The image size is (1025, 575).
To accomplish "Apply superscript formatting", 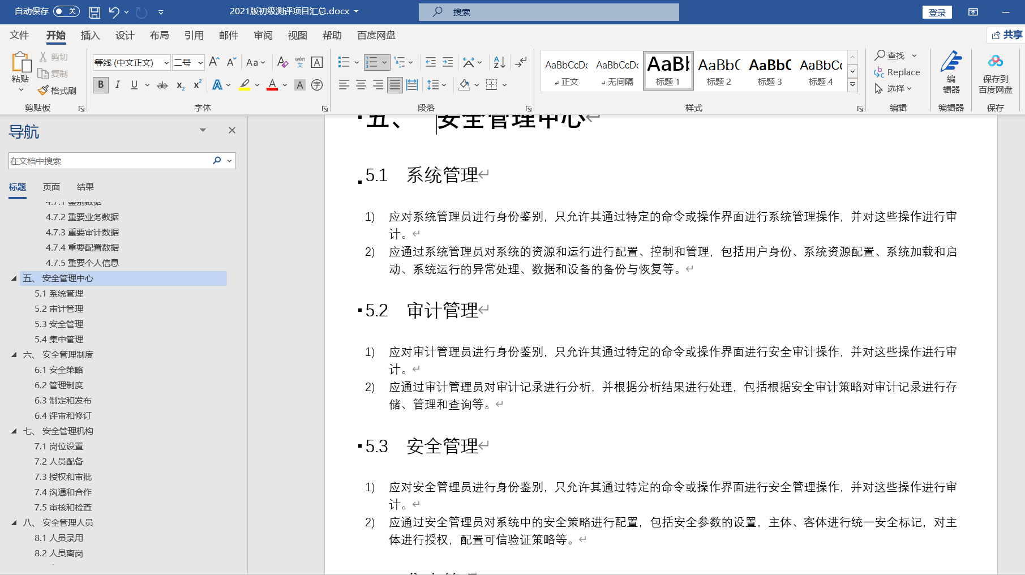I will [197, 85].
